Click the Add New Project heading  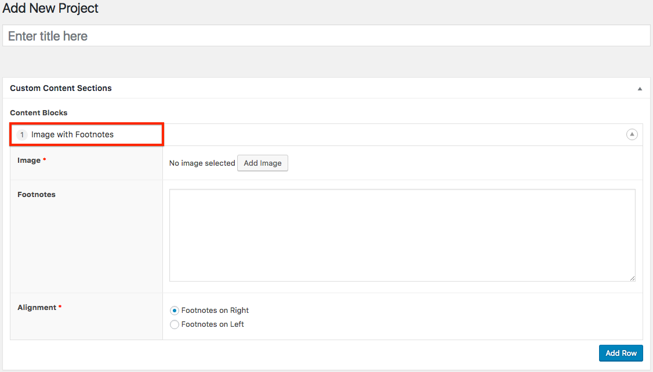50,9
